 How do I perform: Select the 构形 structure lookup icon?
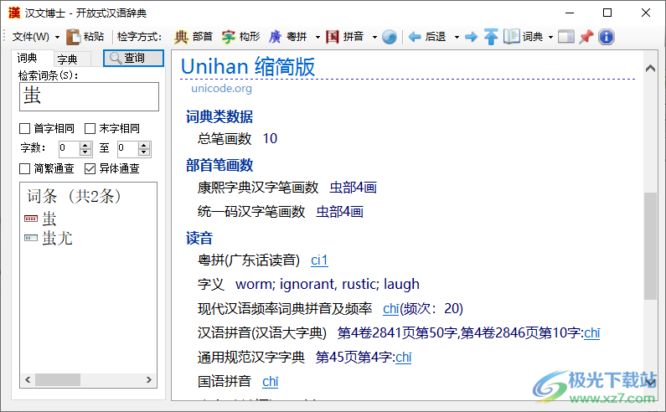coord(228,37)
